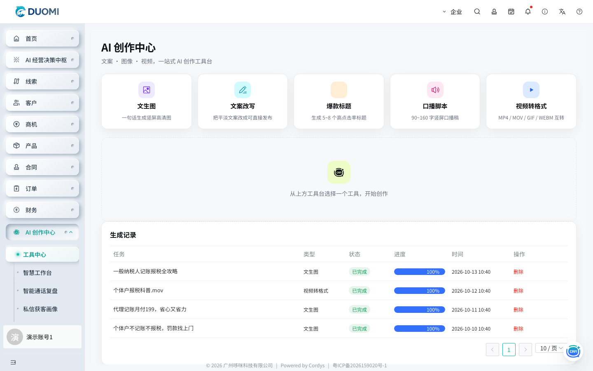Expand the 客户 sidebar menu
Screen dimensions: 593x371
coord(42,103)
